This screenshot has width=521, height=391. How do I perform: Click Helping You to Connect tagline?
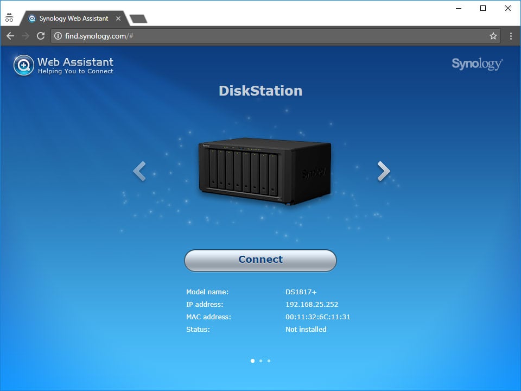[75, 71]
